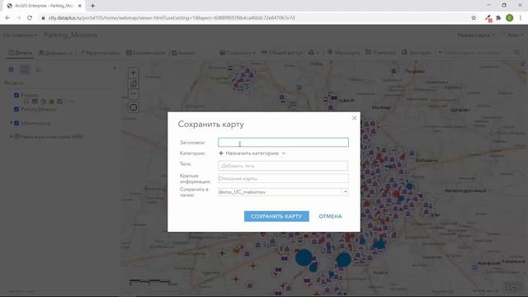Open a new browser tab

[92, 6]
